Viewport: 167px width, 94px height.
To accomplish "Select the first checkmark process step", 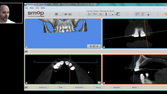I will click(x=89, y=14).
